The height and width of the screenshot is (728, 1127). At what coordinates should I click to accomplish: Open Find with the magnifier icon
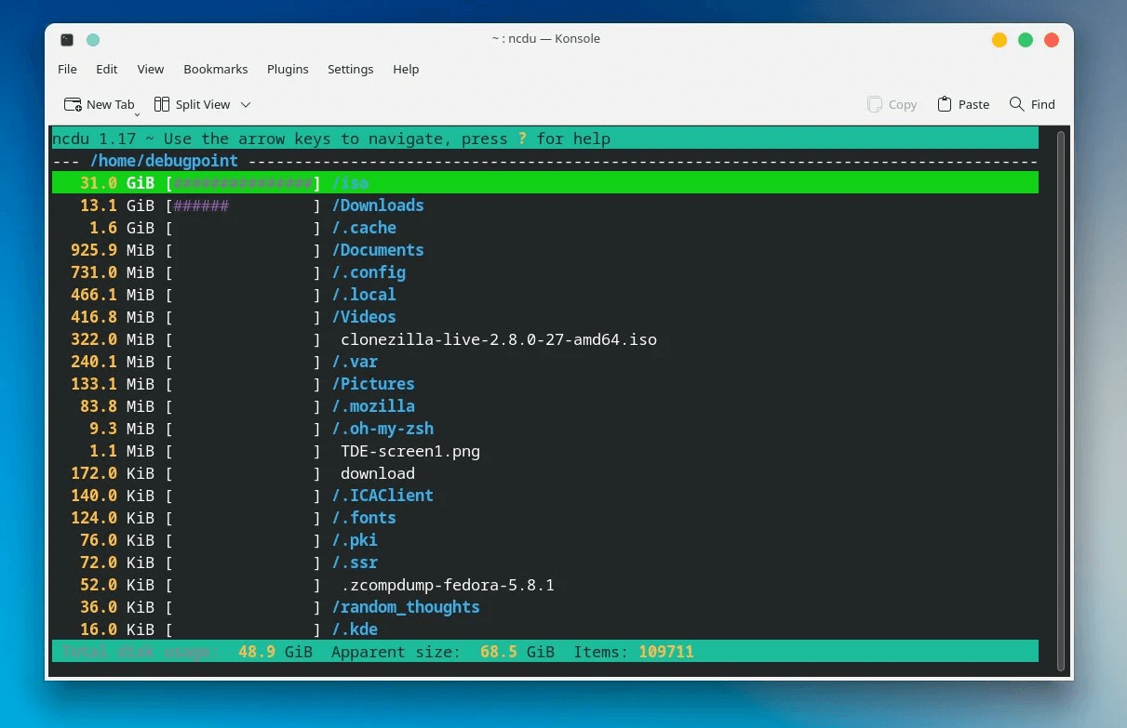coord(1016,104)
